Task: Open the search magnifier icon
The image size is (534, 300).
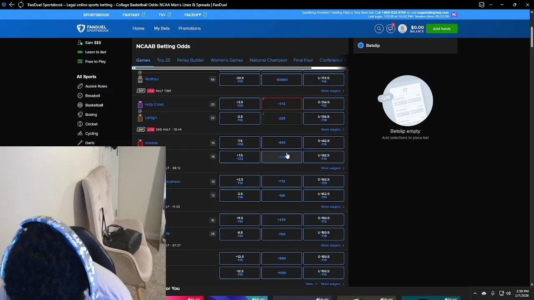Action: click(x=379, y=28)
